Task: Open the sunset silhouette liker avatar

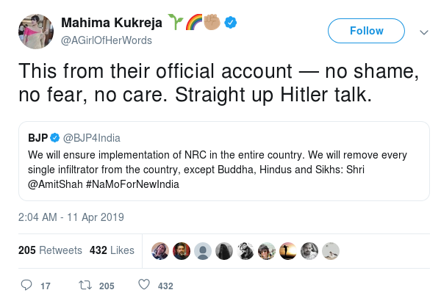Action: pos(289,250)
